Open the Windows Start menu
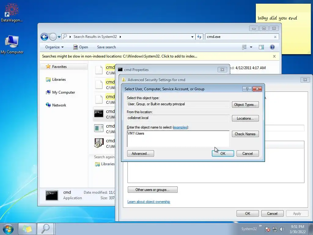Image resolution: width=313 pixels, height=235 pixels. tap(8, 229)
